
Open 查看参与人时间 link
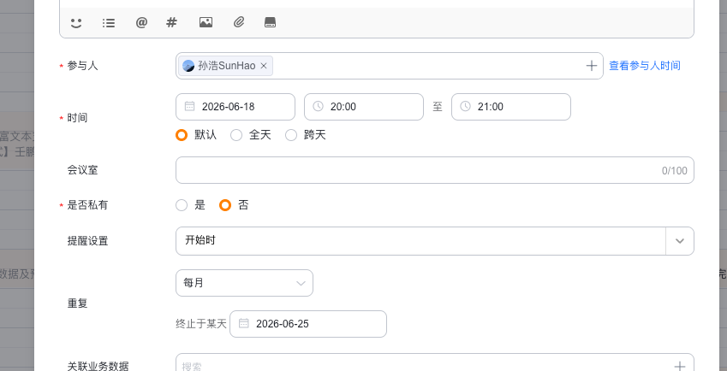[645, 66]
